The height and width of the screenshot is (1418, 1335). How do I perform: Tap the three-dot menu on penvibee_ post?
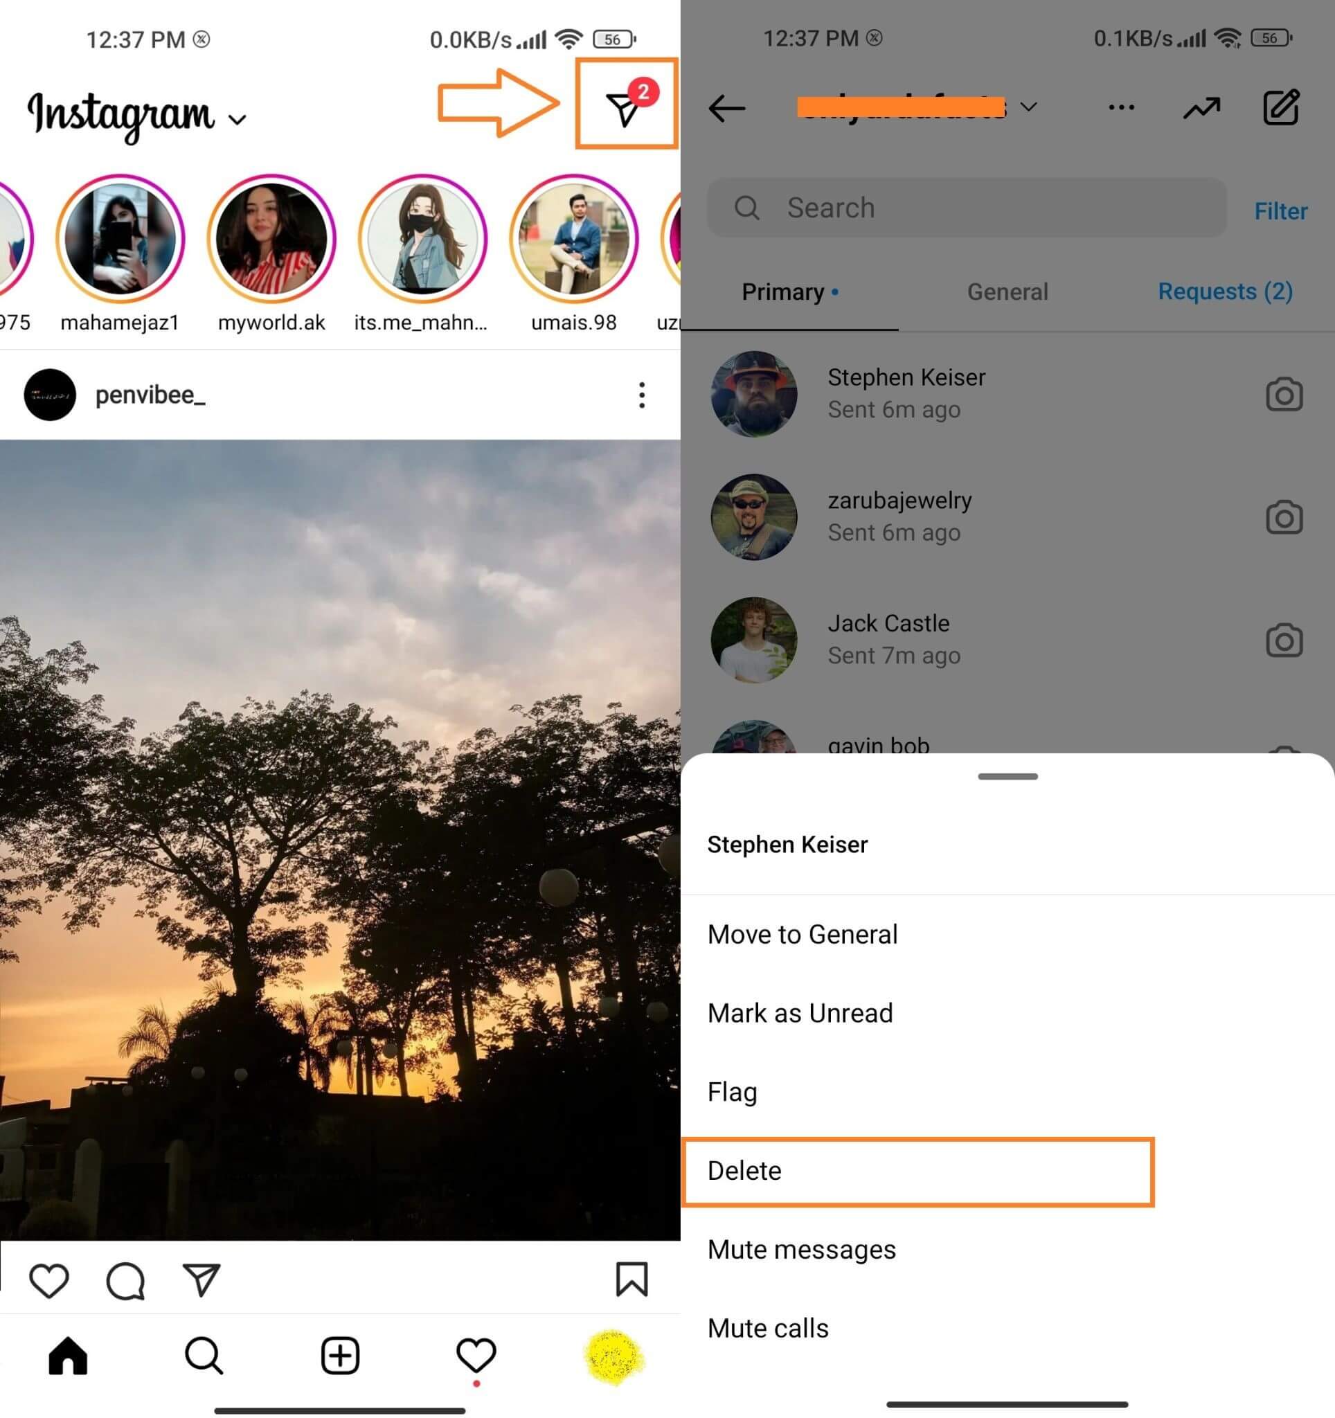pyautogui.click(x=641, y=395)
